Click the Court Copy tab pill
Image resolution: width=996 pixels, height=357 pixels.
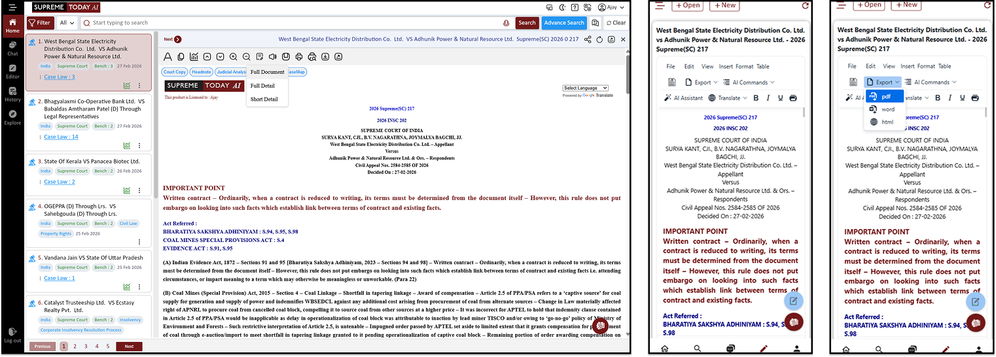tap(175, 72)
